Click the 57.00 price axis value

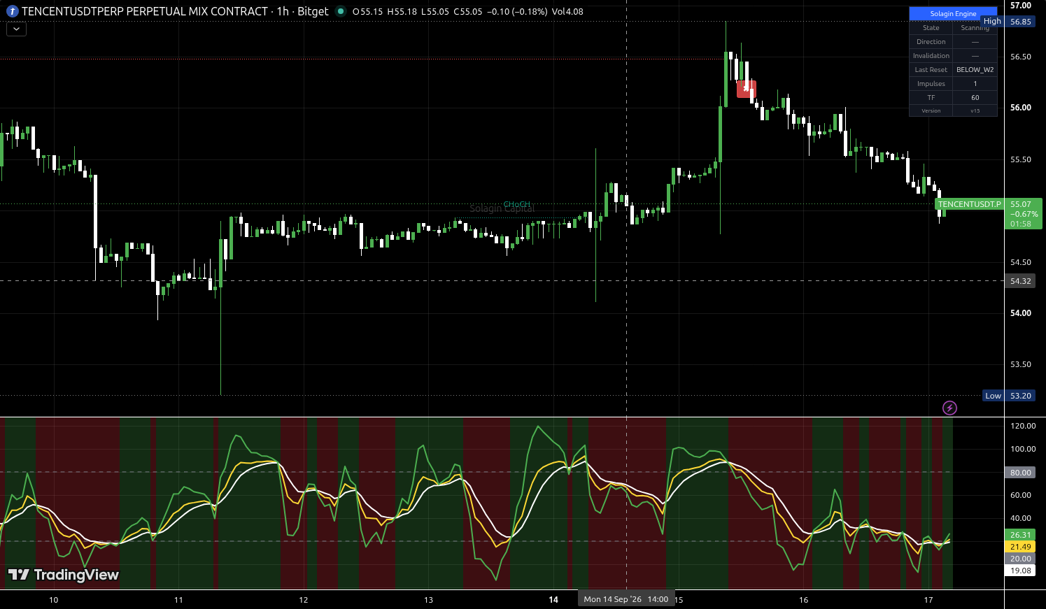tap(1021, 6)
